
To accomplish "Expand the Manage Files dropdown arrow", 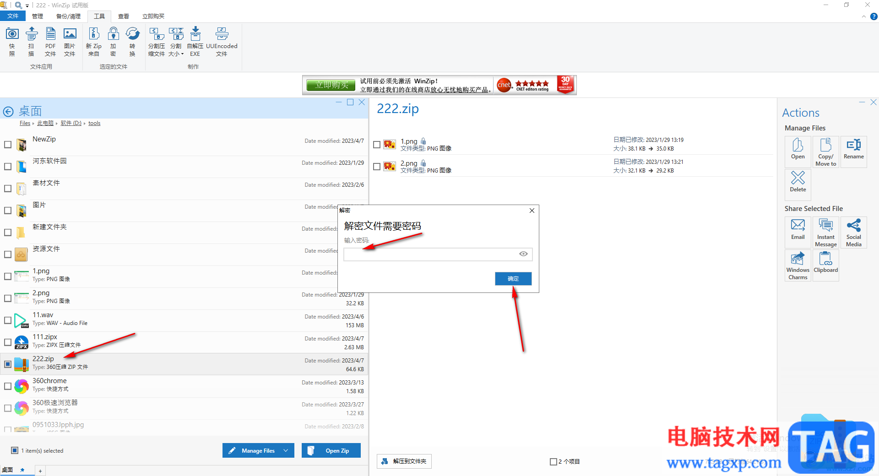I will coord(286,451).
